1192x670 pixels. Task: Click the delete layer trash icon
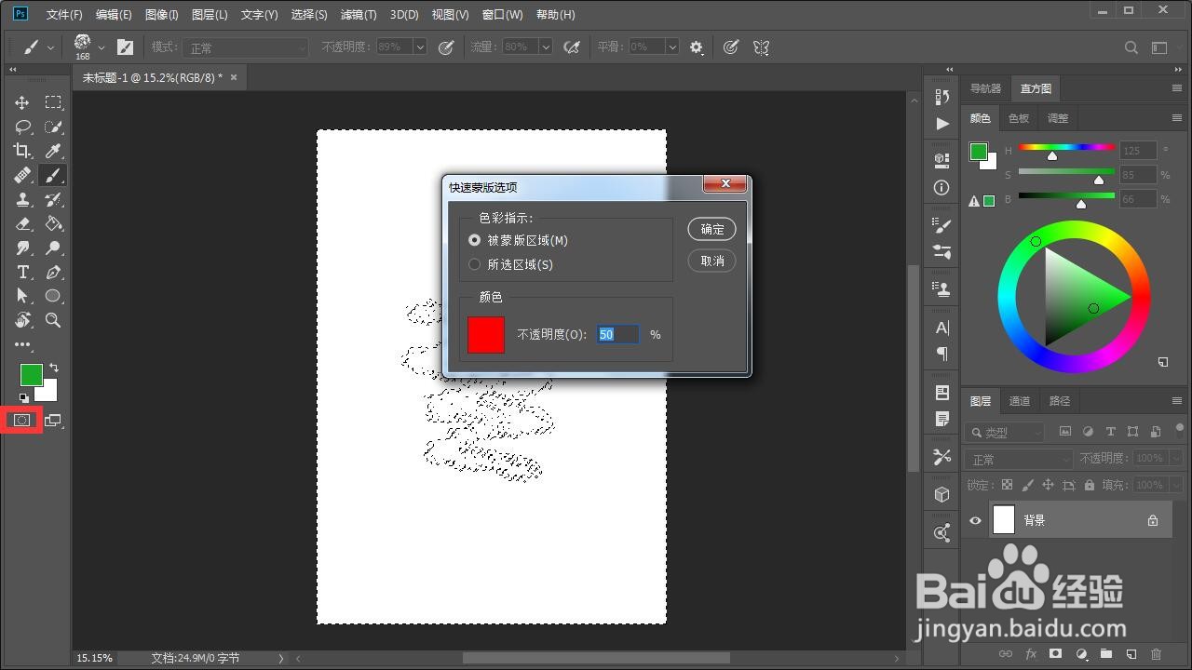pyautogui.click(x=1157, y=654)
